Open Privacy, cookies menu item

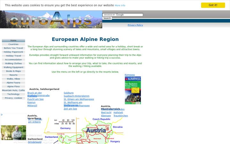(13, 98)
